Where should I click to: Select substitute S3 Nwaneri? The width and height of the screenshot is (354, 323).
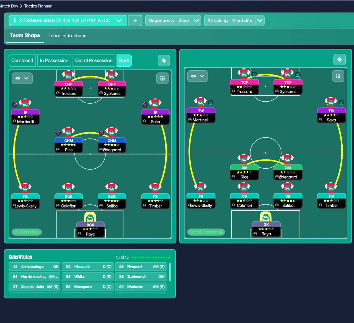pyautogui.click(x=141, y=267)
